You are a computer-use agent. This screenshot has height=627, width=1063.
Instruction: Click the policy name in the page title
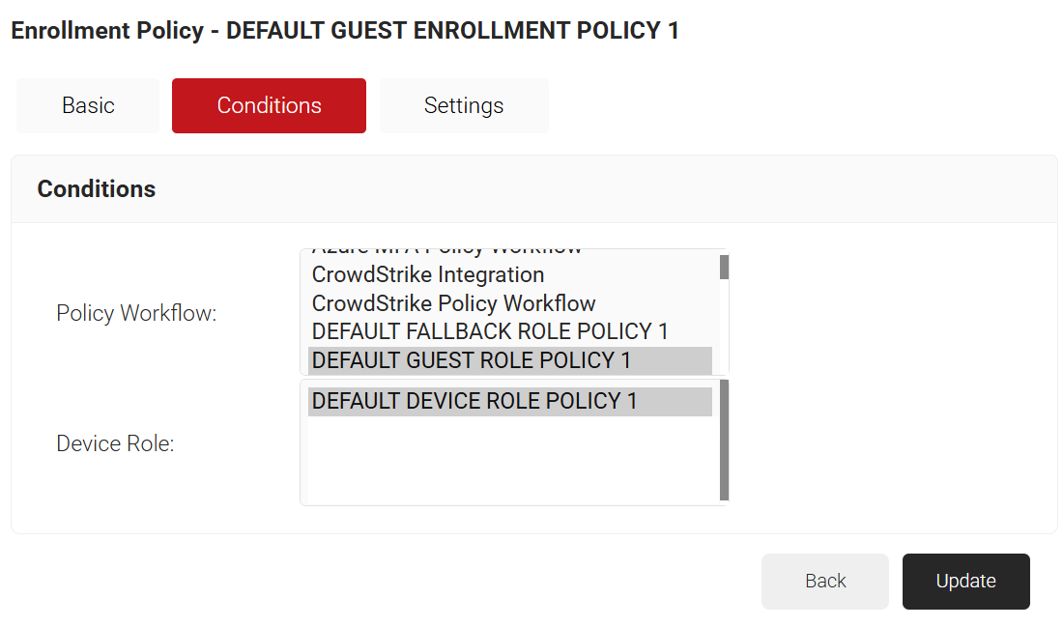click(452, 31)
